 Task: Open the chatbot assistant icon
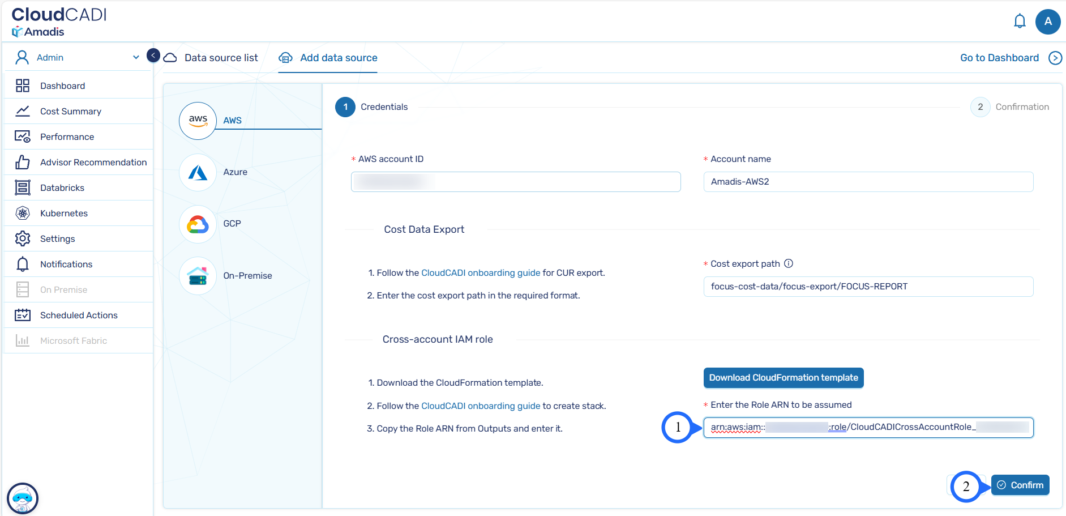pos(23,498)
